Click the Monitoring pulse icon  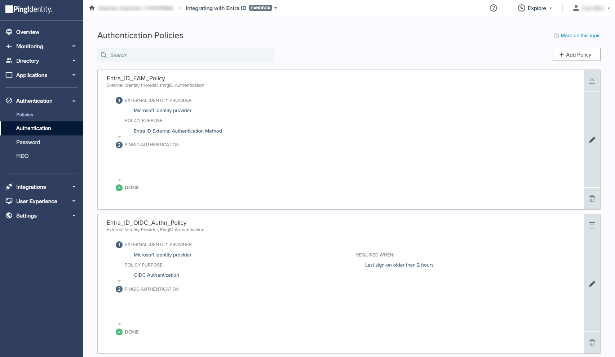pos(9,46)
